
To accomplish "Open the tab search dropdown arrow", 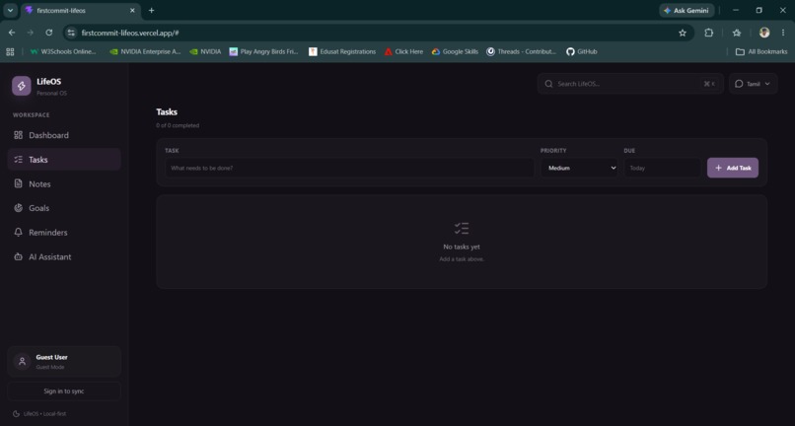I will click(10, 10).
